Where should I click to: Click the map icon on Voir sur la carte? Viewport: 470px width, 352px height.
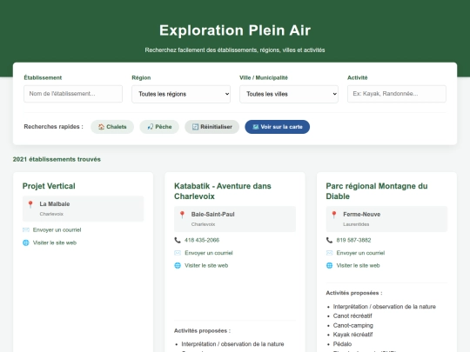[256, 127]
